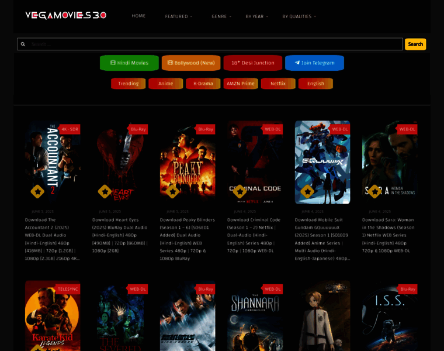Open the Vegamovies 3.0 logo homepage
Viewport: 444px width, 351px height.
coord(65,15)
